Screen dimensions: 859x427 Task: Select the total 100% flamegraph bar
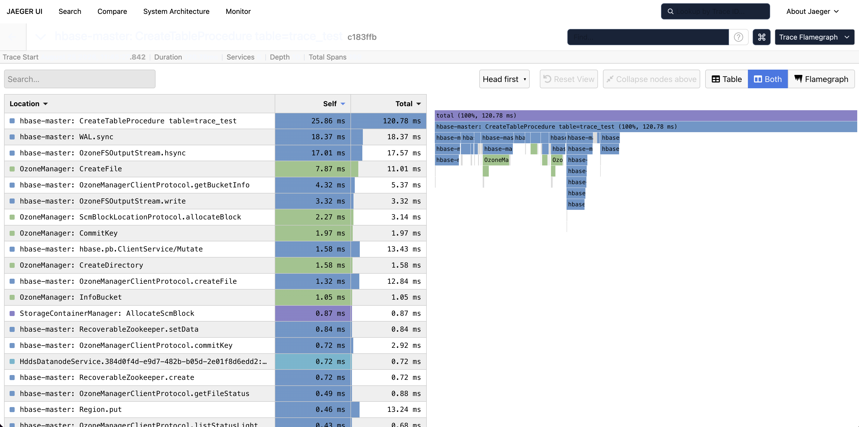646,116
